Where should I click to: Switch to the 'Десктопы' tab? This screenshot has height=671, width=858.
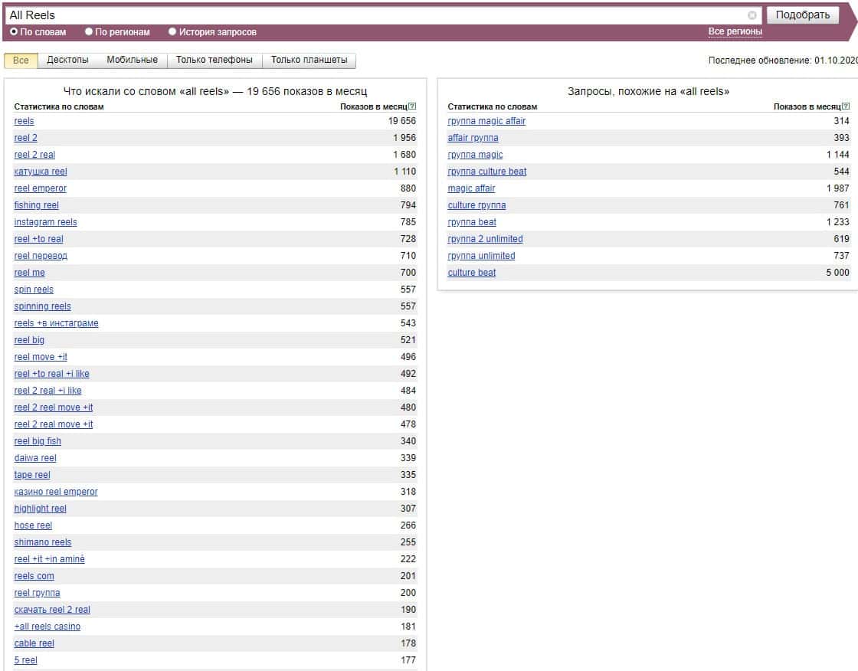click(x=67, y=60)
